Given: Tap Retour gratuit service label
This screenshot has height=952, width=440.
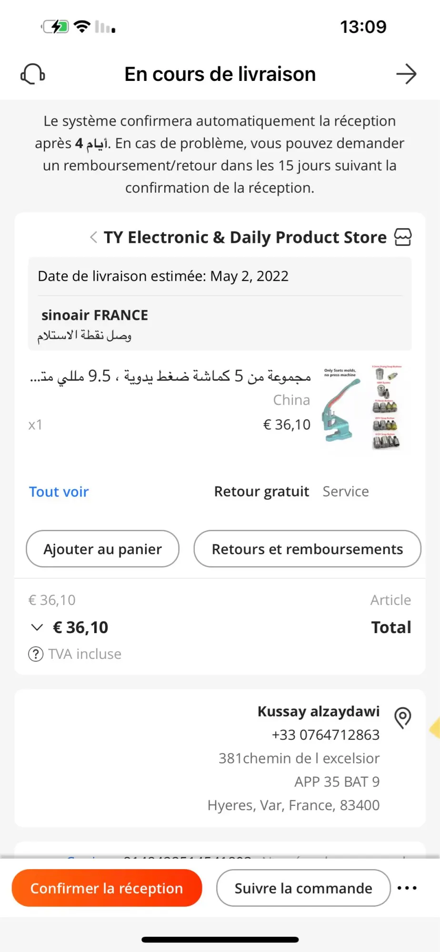Looking at the screenshot, I should point(261,491).
